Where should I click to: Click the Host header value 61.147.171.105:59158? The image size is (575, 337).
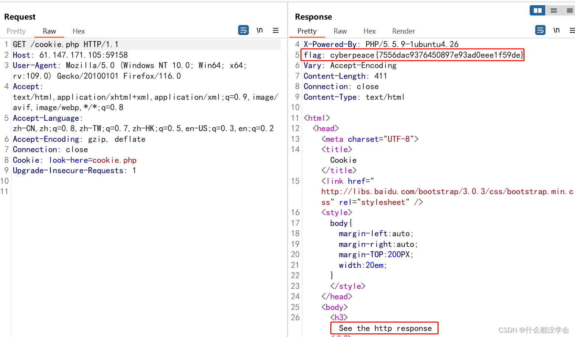pos(84,55)
